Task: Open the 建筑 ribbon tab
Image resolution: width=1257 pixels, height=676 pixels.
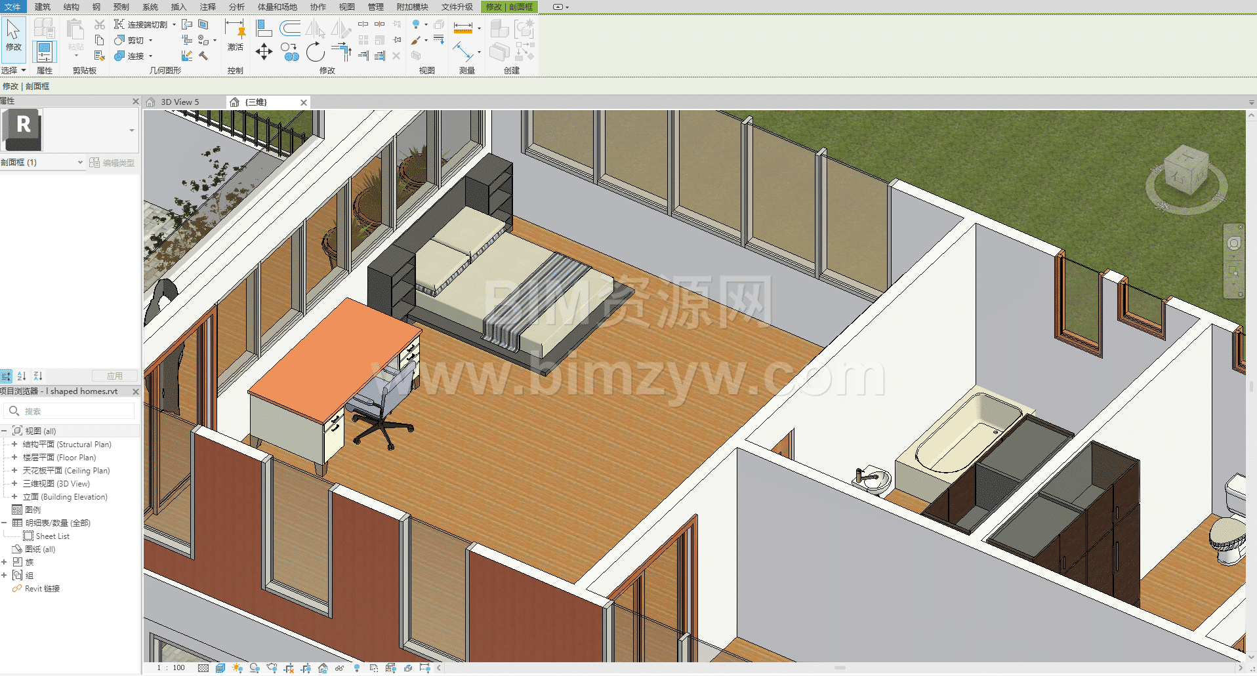Action: pyautogui.click(x=43, y=7)
